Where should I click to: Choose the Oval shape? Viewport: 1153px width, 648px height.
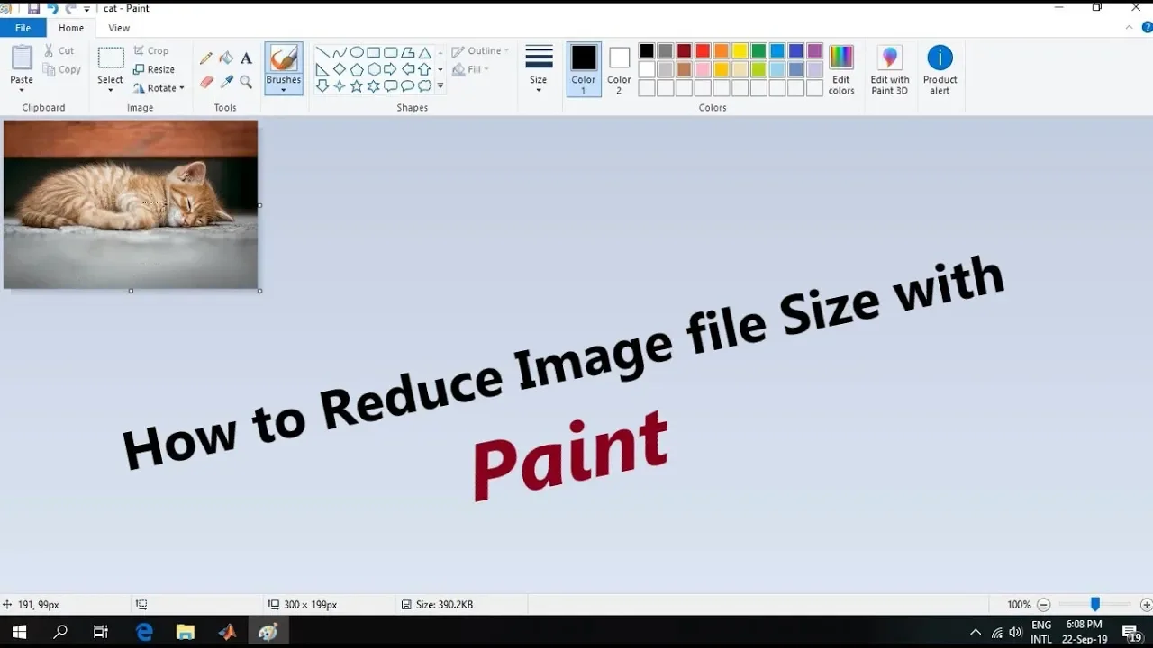[x=357, y=52]
